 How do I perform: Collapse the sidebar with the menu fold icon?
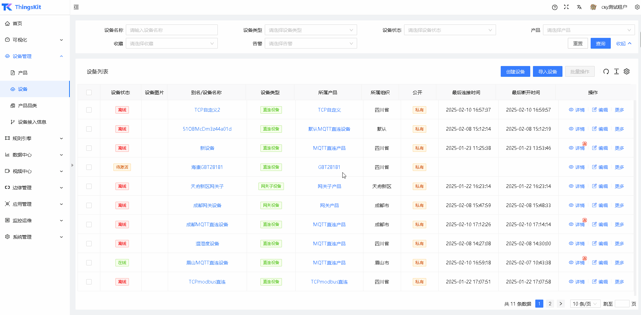[76, 7]
